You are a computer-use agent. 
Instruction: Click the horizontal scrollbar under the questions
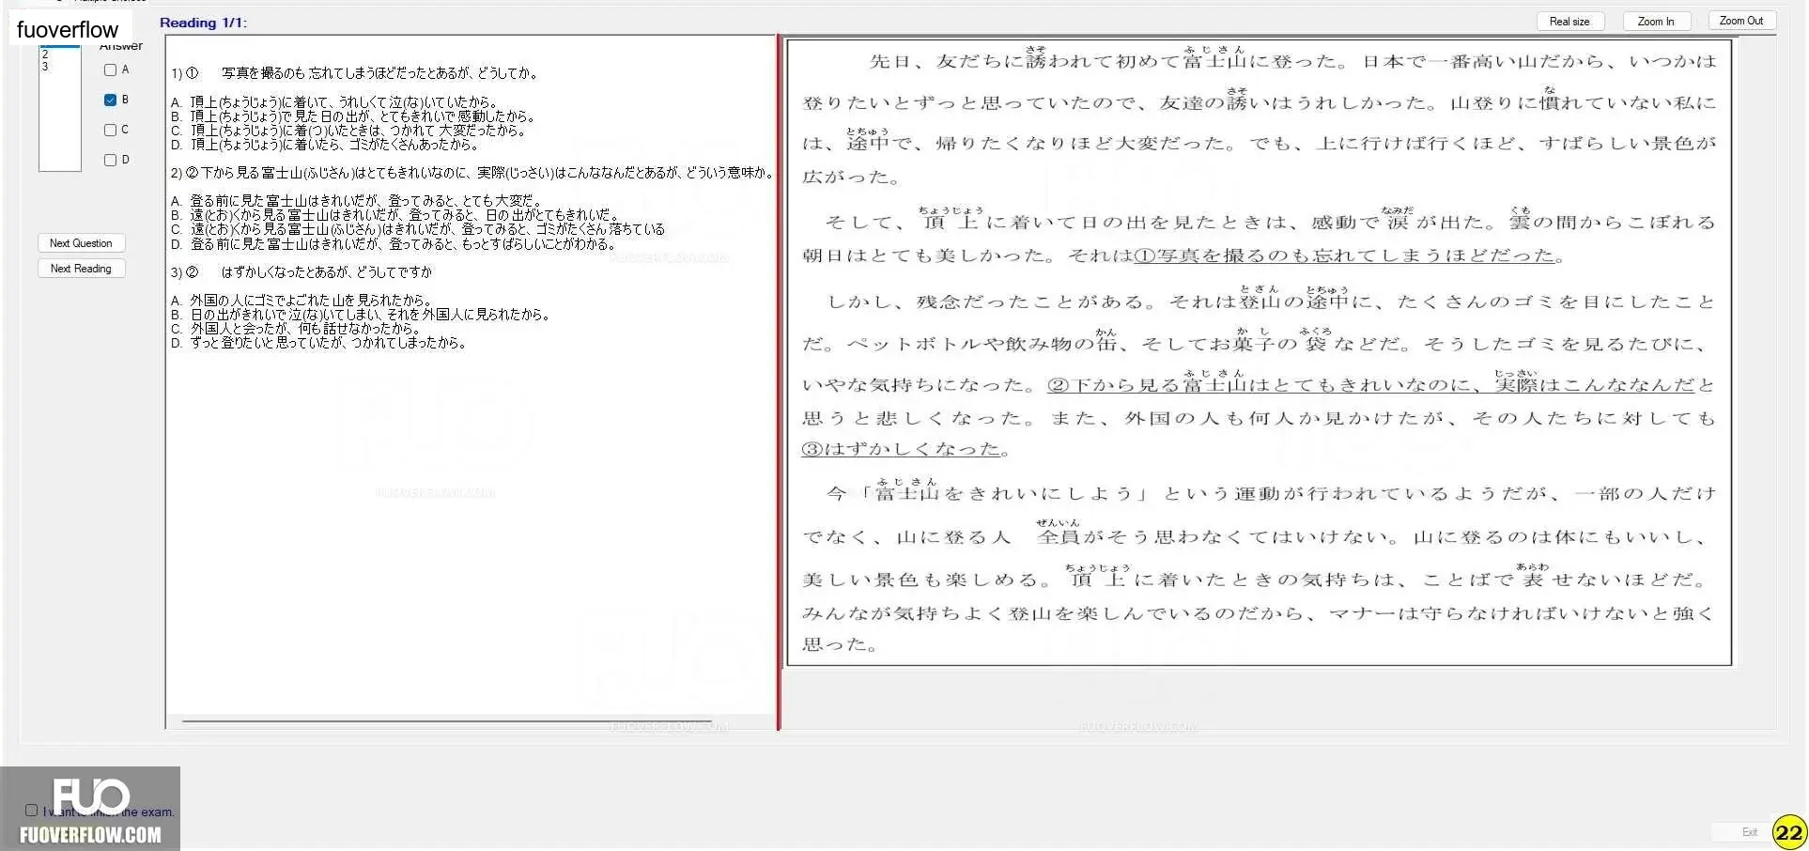tap(447, 721)
